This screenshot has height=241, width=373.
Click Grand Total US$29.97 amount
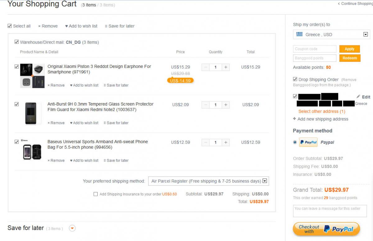pos(337,190)
